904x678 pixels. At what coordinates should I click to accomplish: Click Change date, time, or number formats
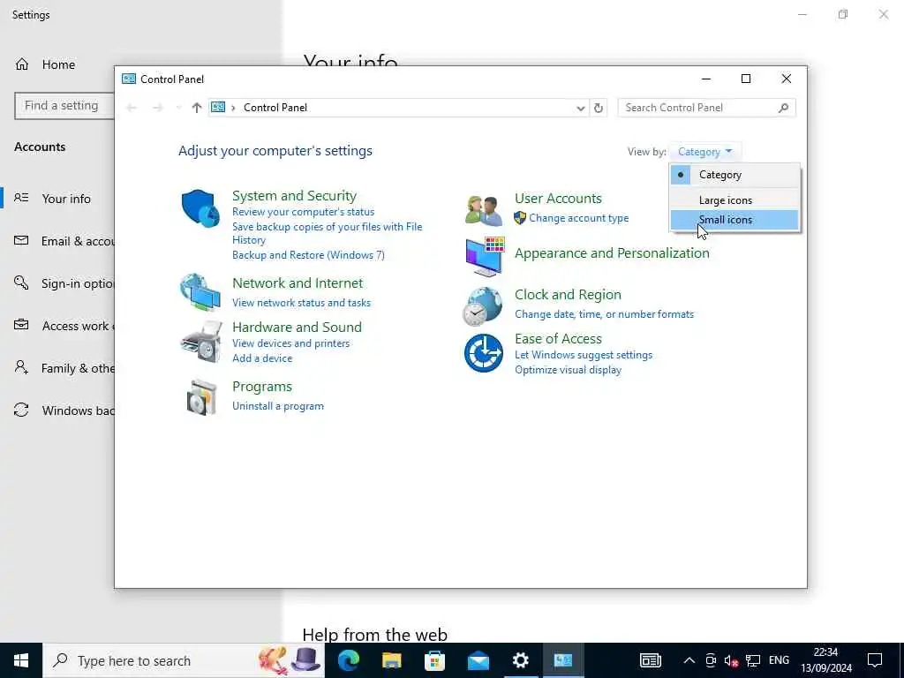(604, 314)
